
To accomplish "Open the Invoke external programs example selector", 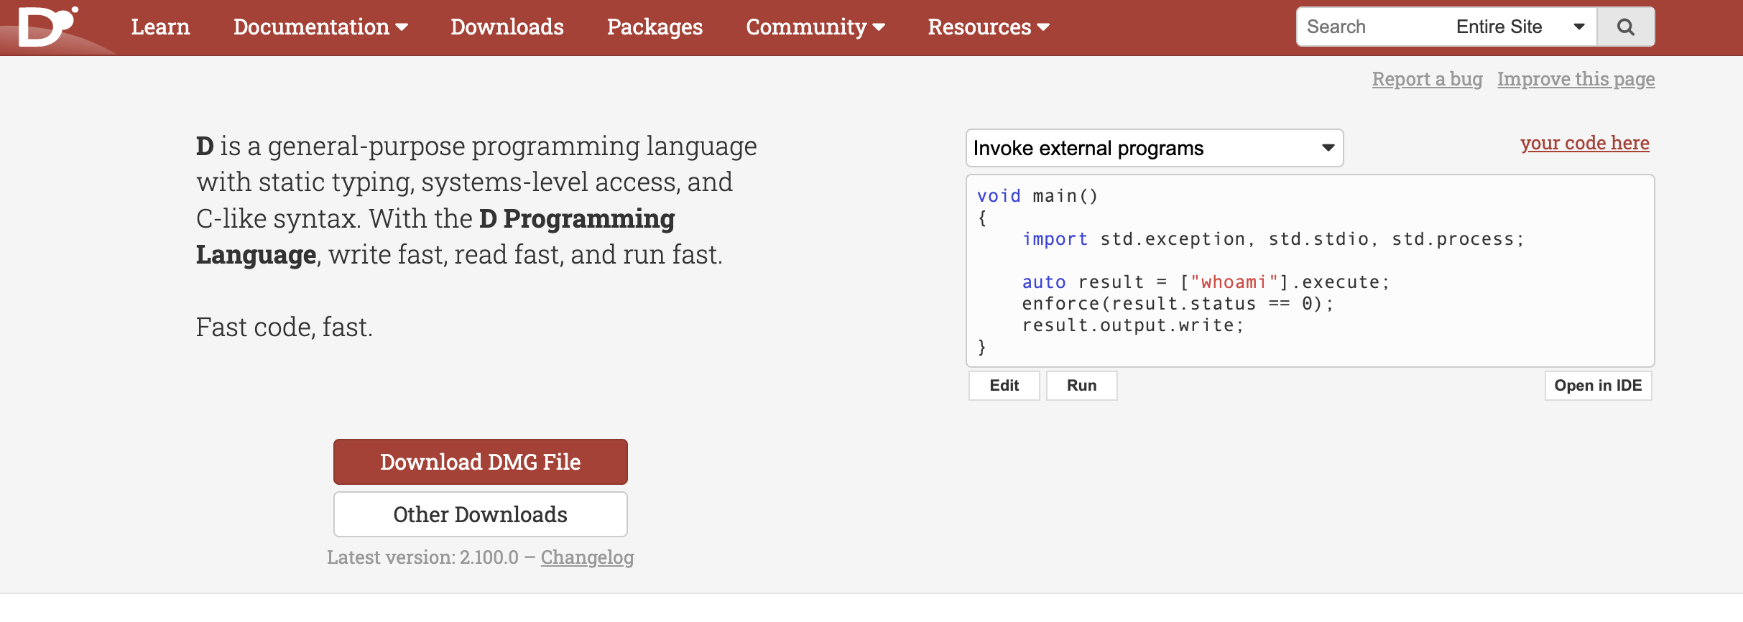I will [1154, 148].
